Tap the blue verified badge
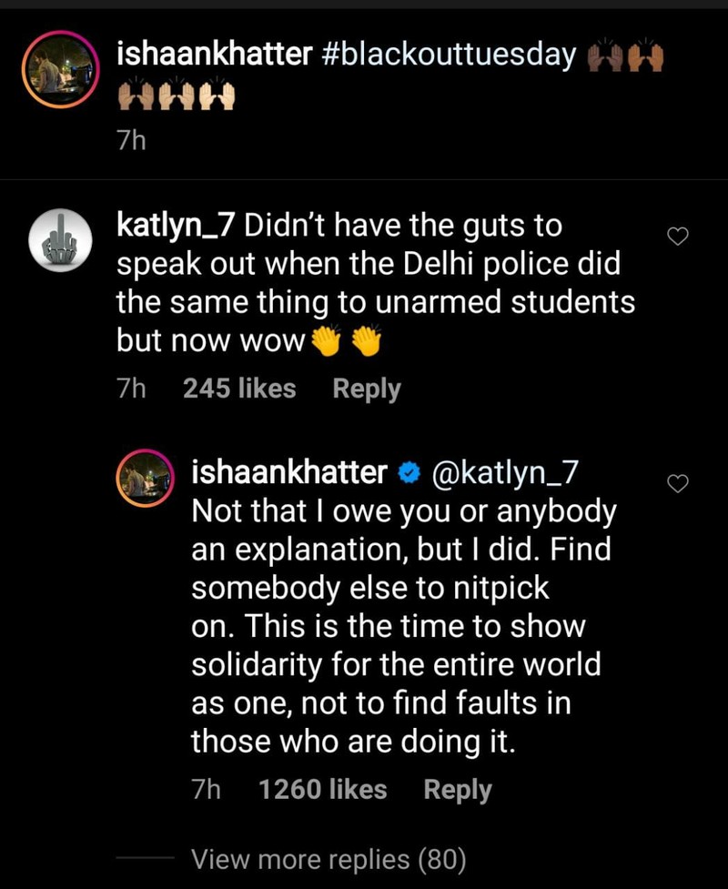 (409, 472)
